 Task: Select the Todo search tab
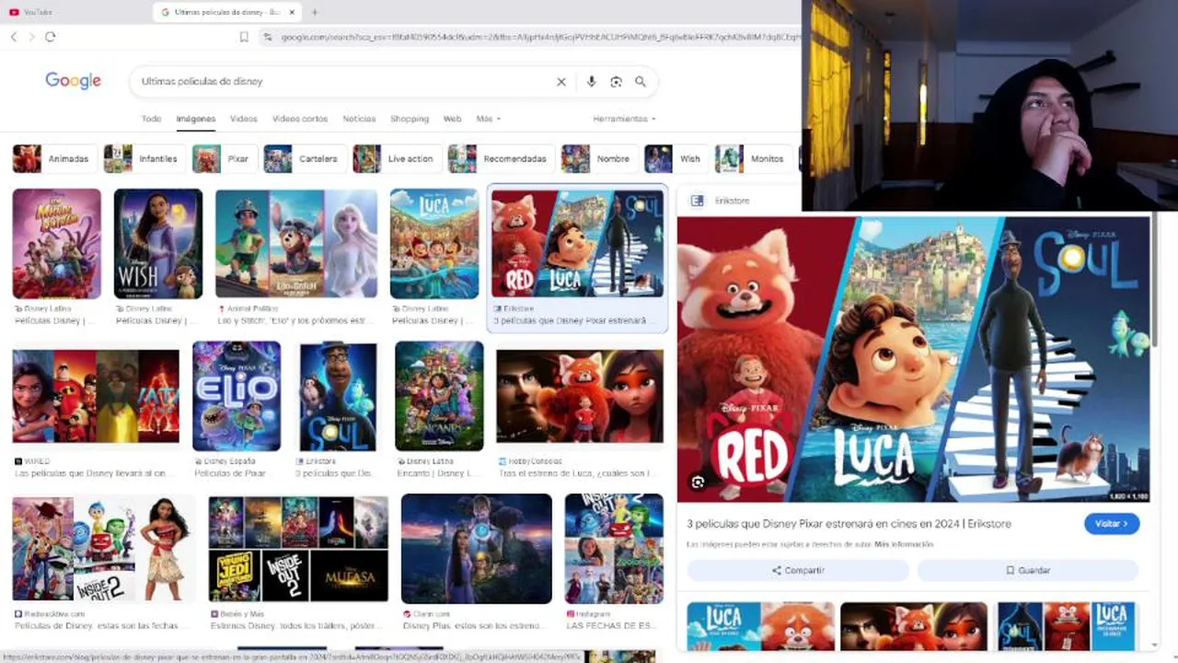[x=151, y=119]
